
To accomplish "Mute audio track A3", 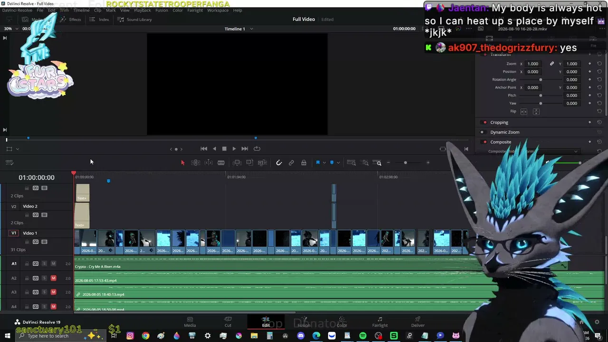I will coord(53,292).
